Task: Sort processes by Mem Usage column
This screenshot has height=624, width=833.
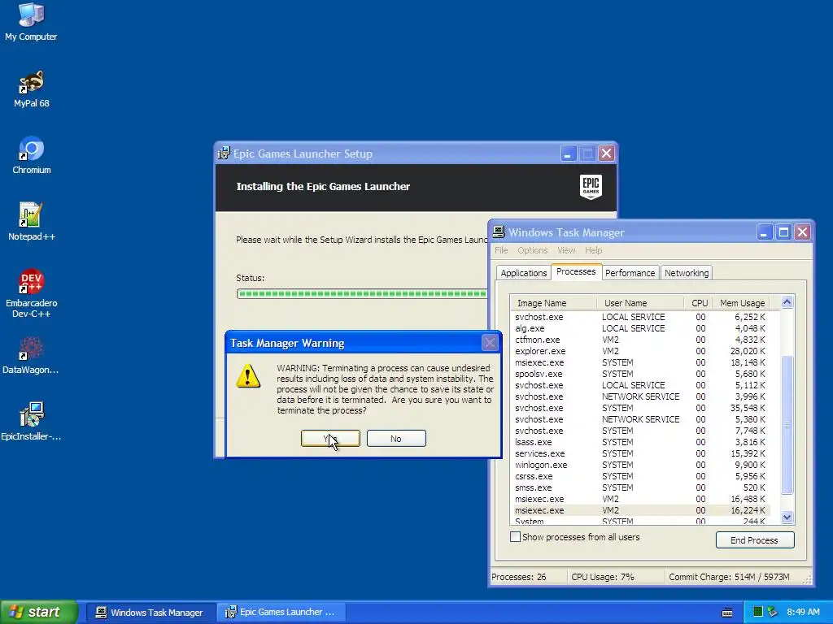Action: [x=742, y=303]
